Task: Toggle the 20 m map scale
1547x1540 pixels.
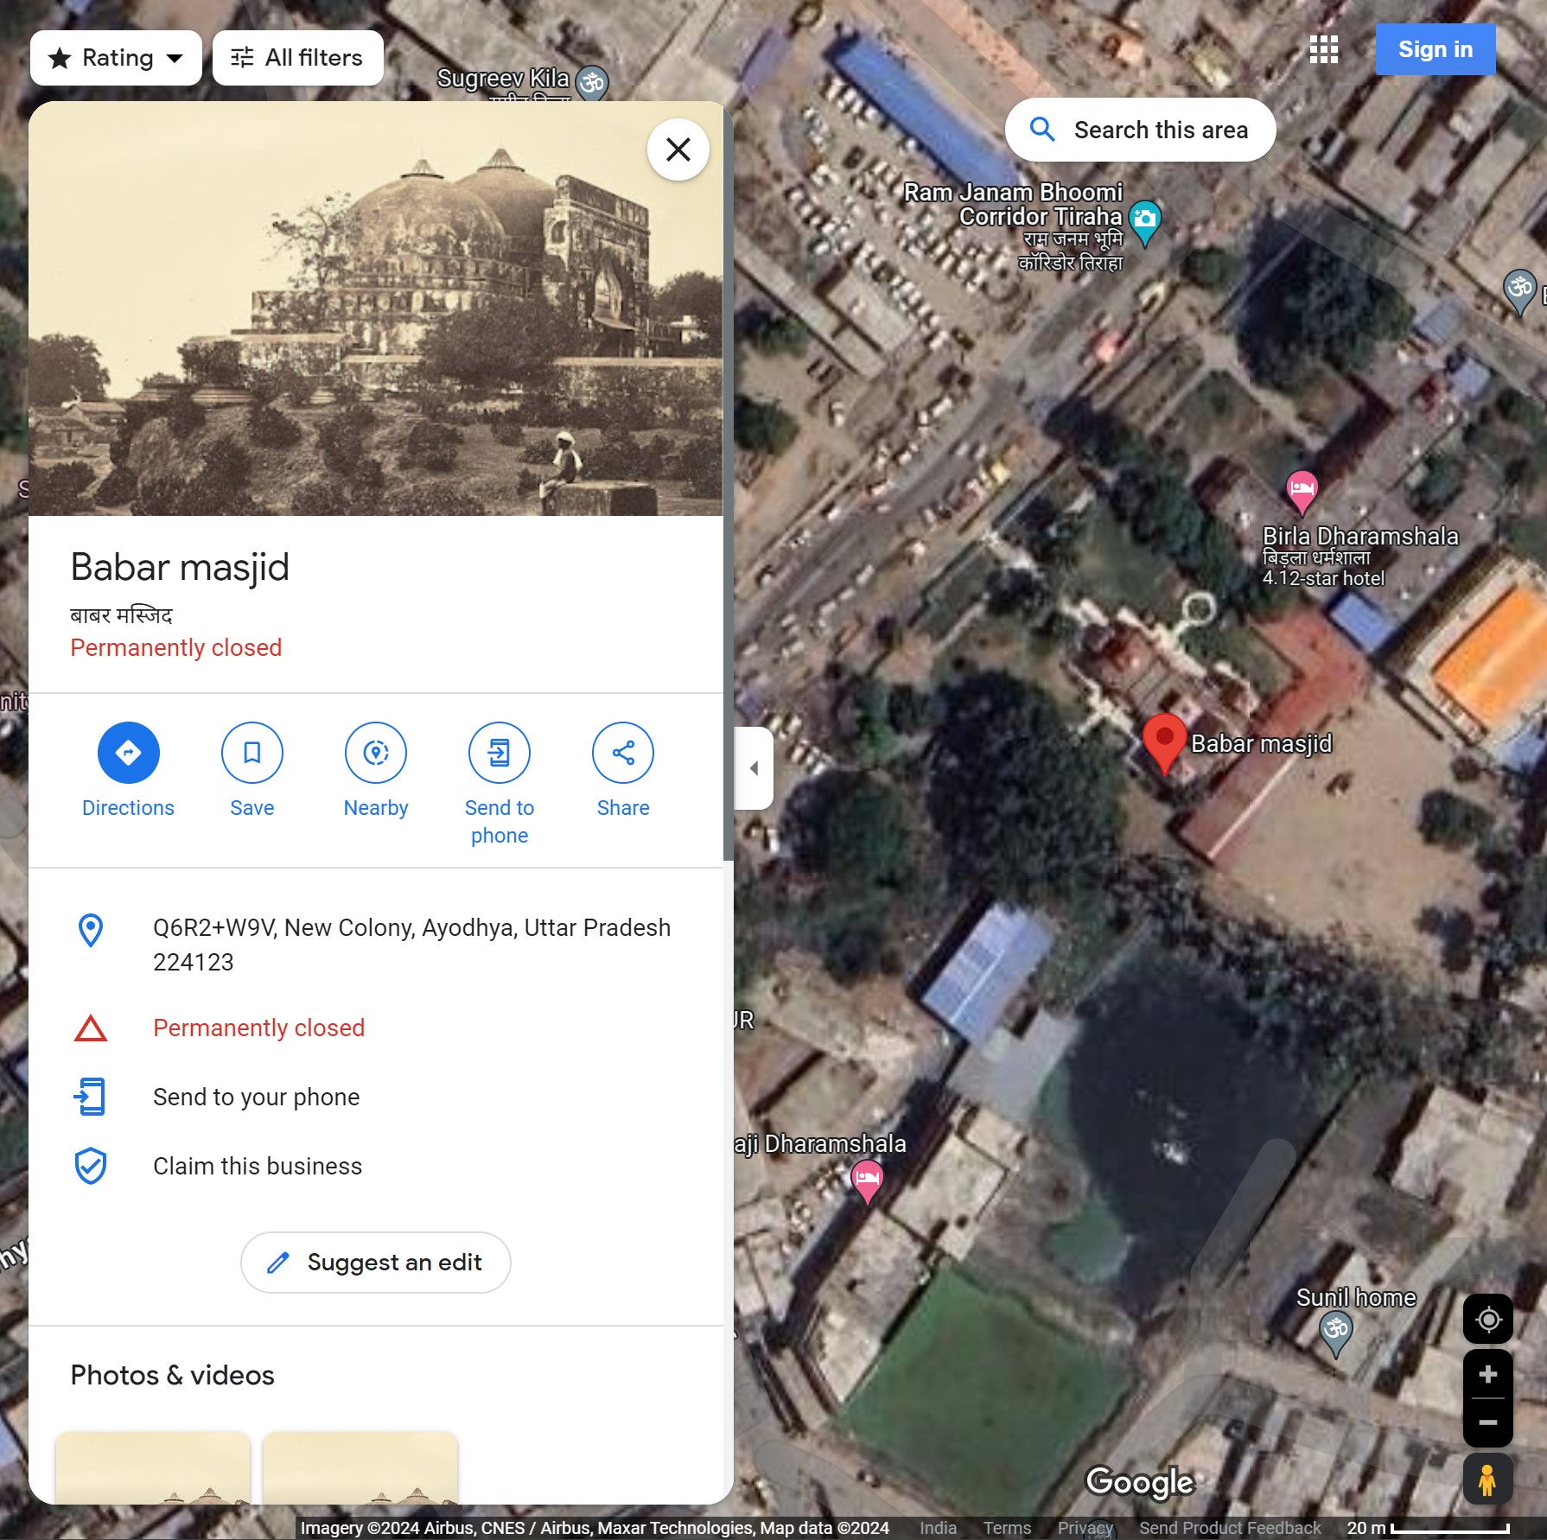Action: tap(1429, 1528)
